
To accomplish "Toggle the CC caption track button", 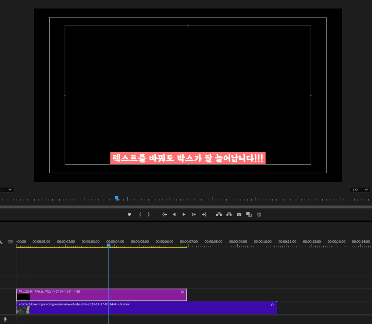I will (x=10, y=241).
